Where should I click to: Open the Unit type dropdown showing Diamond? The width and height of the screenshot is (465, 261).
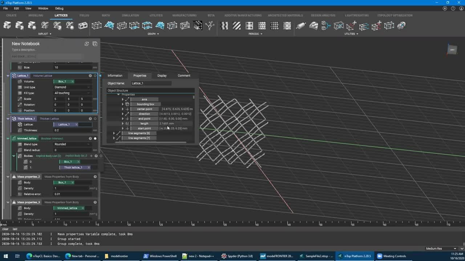click(x=72, y=87)
